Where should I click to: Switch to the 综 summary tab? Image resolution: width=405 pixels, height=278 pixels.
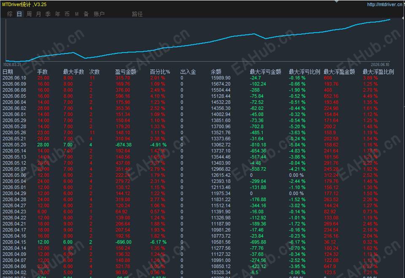(x=10, y=14)
